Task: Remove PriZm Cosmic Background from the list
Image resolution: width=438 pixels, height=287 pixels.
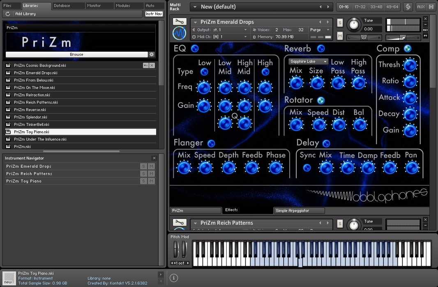Action: click(x=152, y=65)
